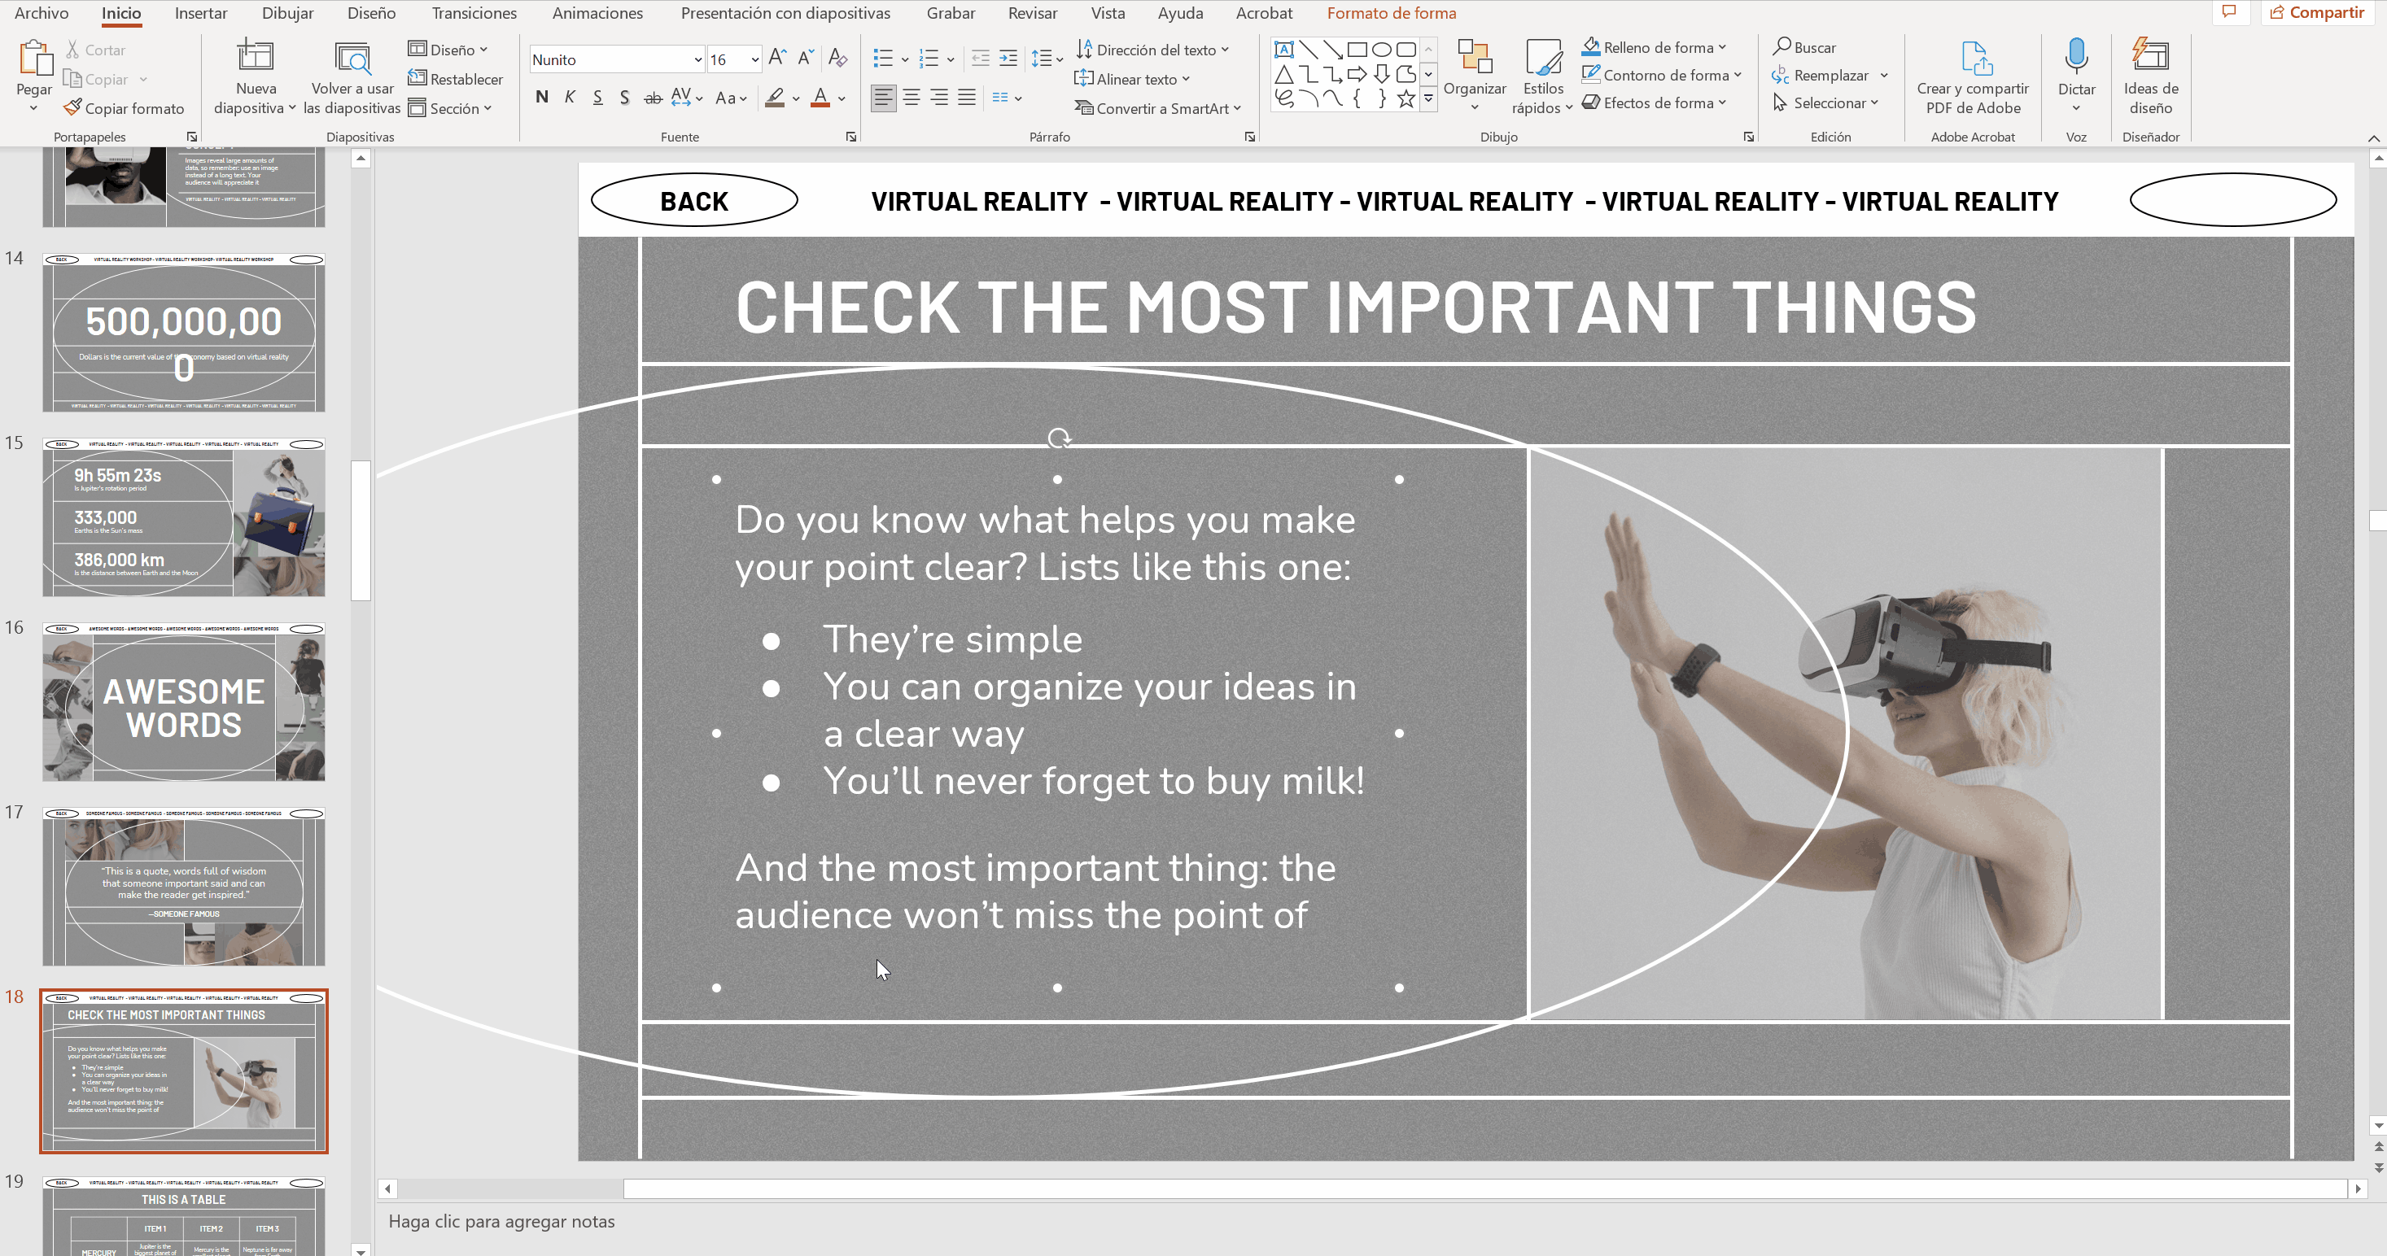Open Fuente dialog launcher icon
2387x1256 pixels.
coord(850,137)
